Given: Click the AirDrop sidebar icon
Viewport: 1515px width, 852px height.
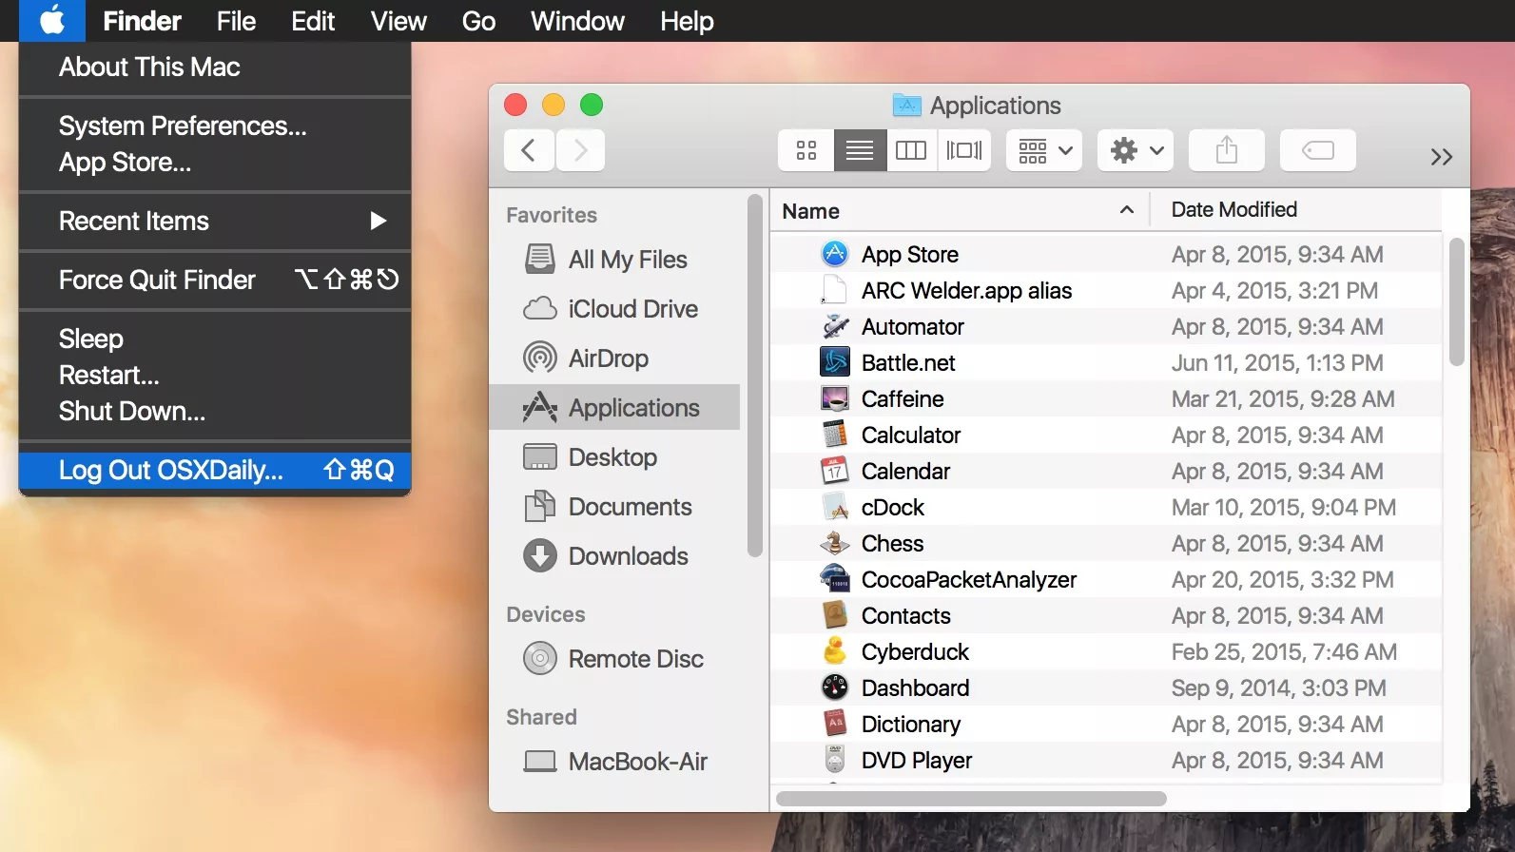Looking at the screenshot, I should coord(540,358).
